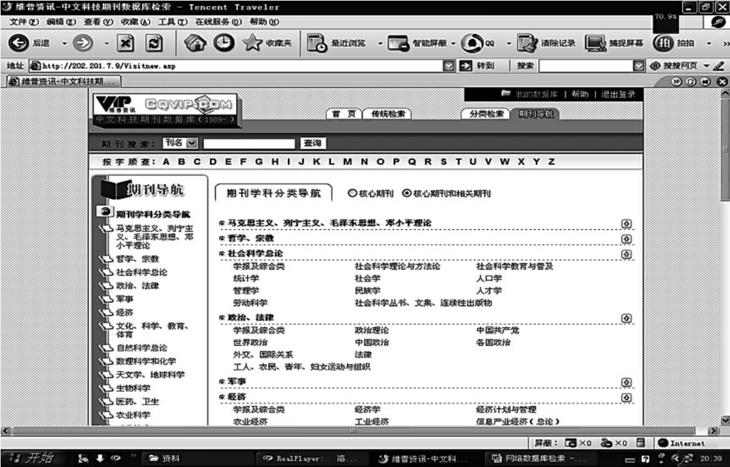
Task: Open Favorites (收藏夹) star icon
Action: click(x=252, y=44)
